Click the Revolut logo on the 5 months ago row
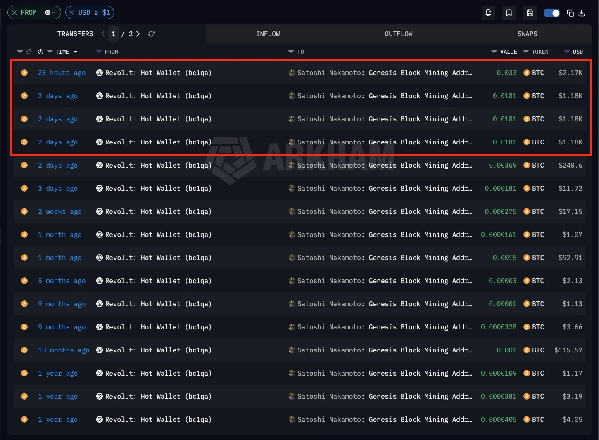 pyautogui.click(x=100, y=281)
